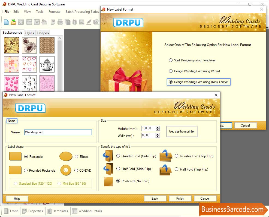Click the Width (mm) value field

tap(149, 136)
